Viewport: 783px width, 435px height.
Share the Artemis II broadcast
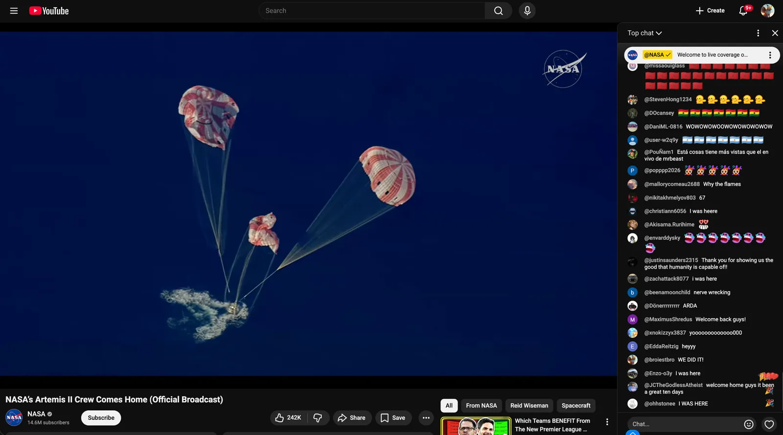pyautogui.click(x=351, y=417)
